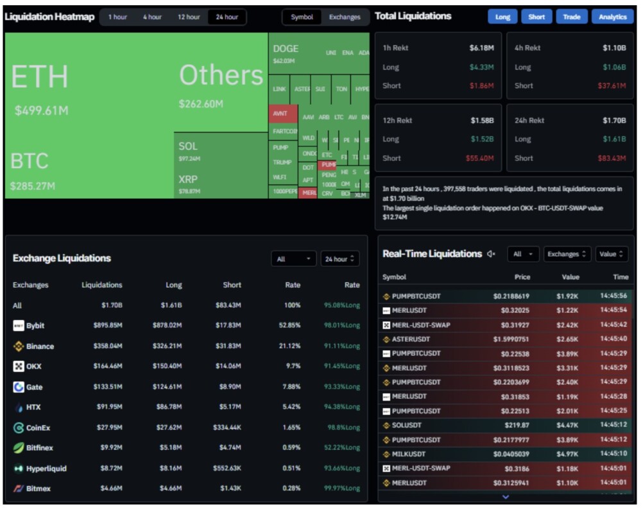Switch to the Trade tab
Viewport: 643px width, 513px height.
point(571,17)
